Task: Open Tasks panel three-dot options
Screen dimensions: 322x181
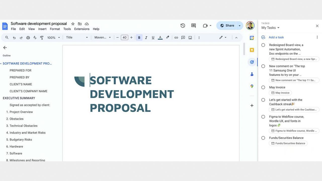Action: (317, 37)
